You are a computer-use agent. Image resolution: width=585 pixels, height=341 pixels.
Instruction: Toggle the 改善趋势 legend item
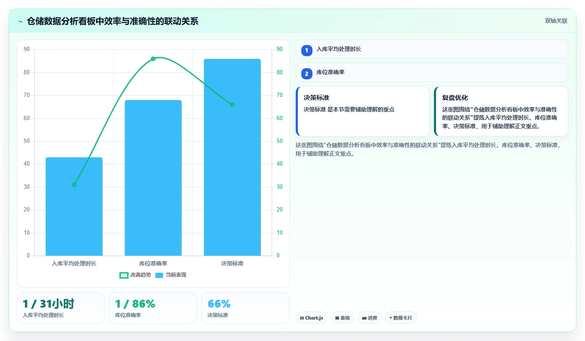coord(135,275)
